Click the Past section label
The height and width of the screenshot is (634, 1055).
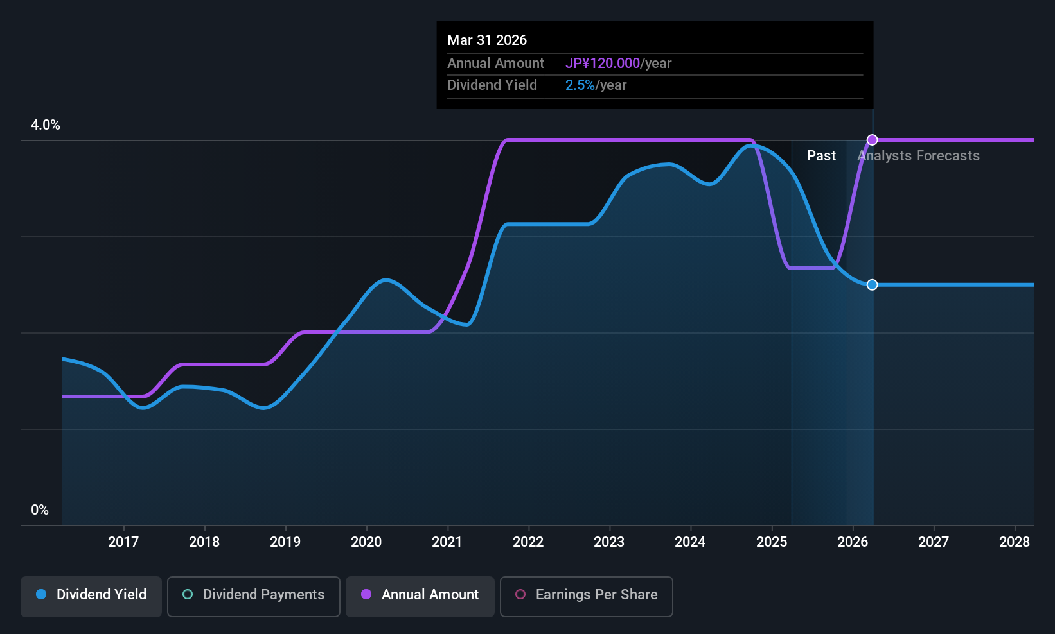[821, 156]
